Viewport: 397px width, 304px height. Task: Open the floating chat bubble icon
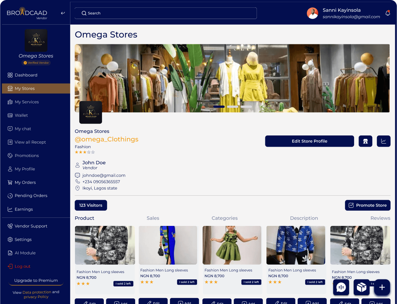click(341, 287)
